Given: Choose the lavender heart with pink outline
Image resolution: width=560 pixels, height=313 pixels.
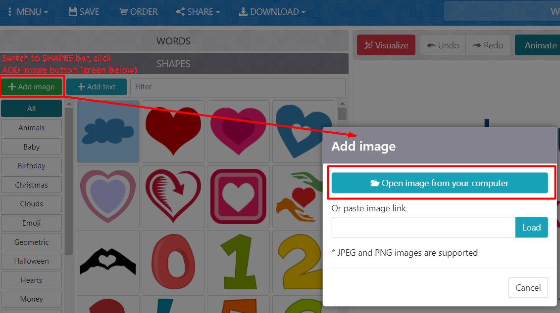Looking at the screenshot, I should (x=108, y=196).
